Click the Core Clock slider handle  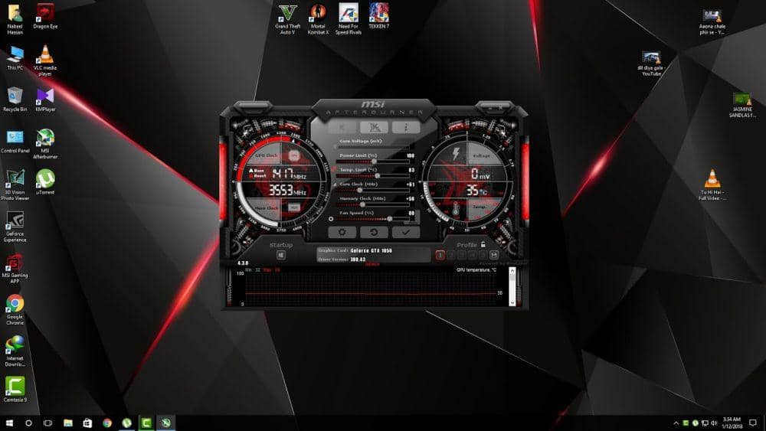pos(359,189)
